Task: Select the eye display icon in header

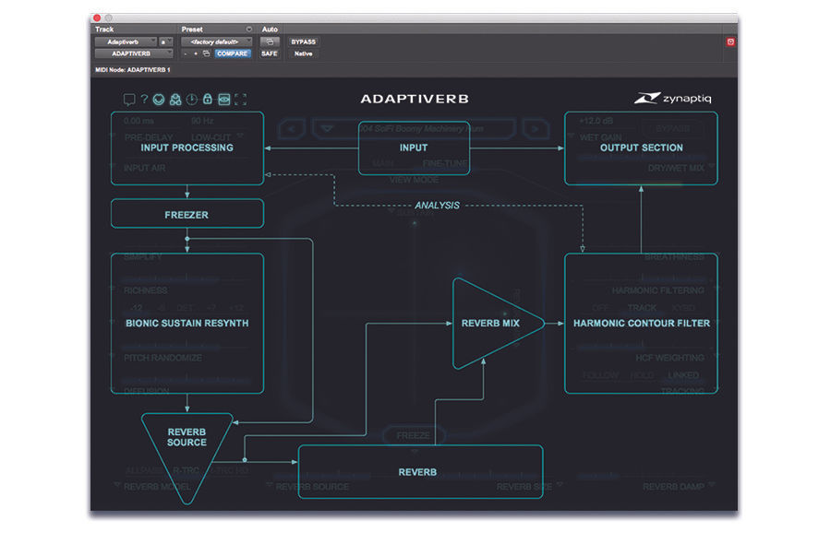Action: [224, 99]
